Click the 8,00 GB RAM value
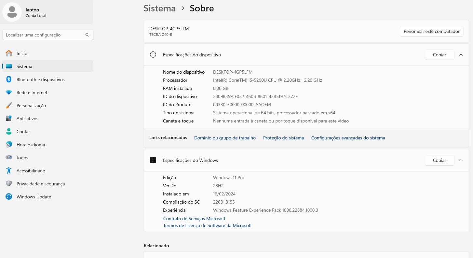Viewport: 473px width, 258px height. (221, 88)
